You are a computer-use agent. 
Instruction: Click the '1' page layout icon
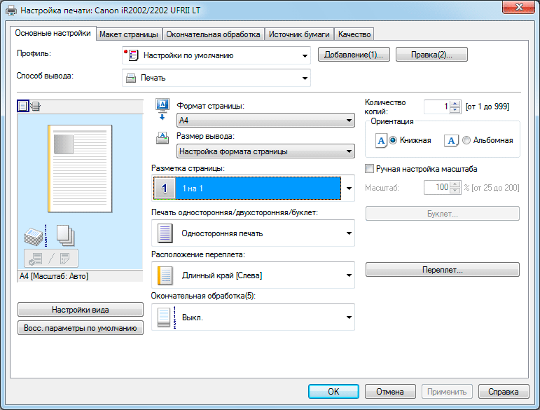[165, 188]
